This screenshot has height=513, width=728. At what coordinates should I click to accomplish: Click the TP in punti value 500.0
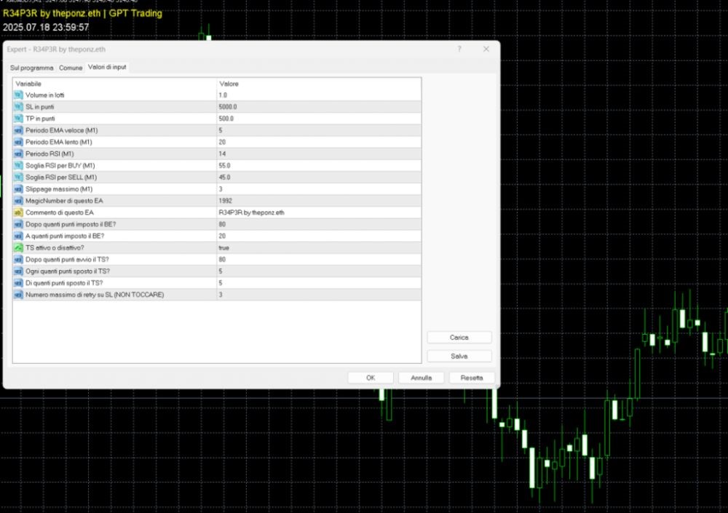point(226,119)
